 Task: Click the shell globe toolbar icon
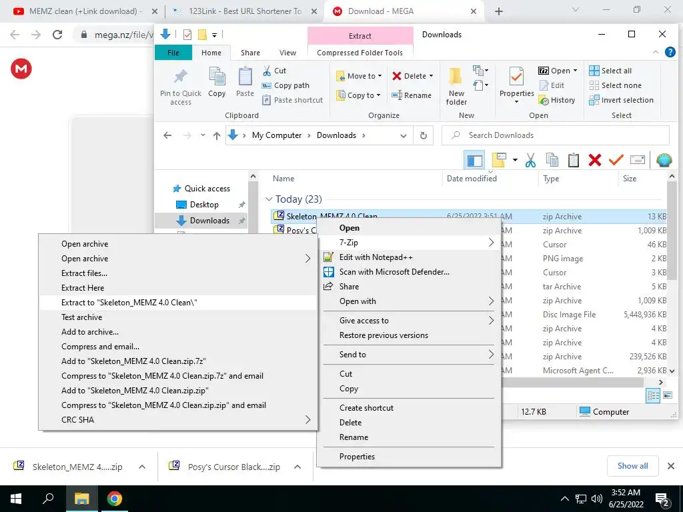pos(664,160)
